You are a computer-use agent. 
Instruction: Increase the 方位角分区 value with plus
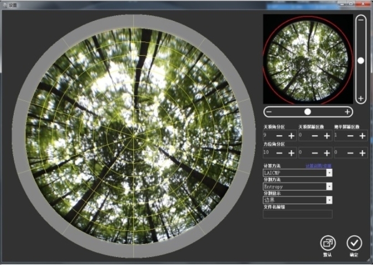point(291,152)
